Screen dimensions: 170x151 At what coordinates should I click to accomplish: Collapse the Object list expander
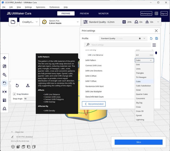coord(12,132)
